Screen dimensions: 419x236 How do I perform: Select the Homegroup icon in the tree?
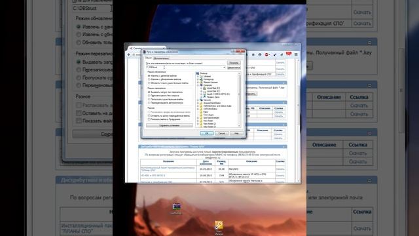201,79
